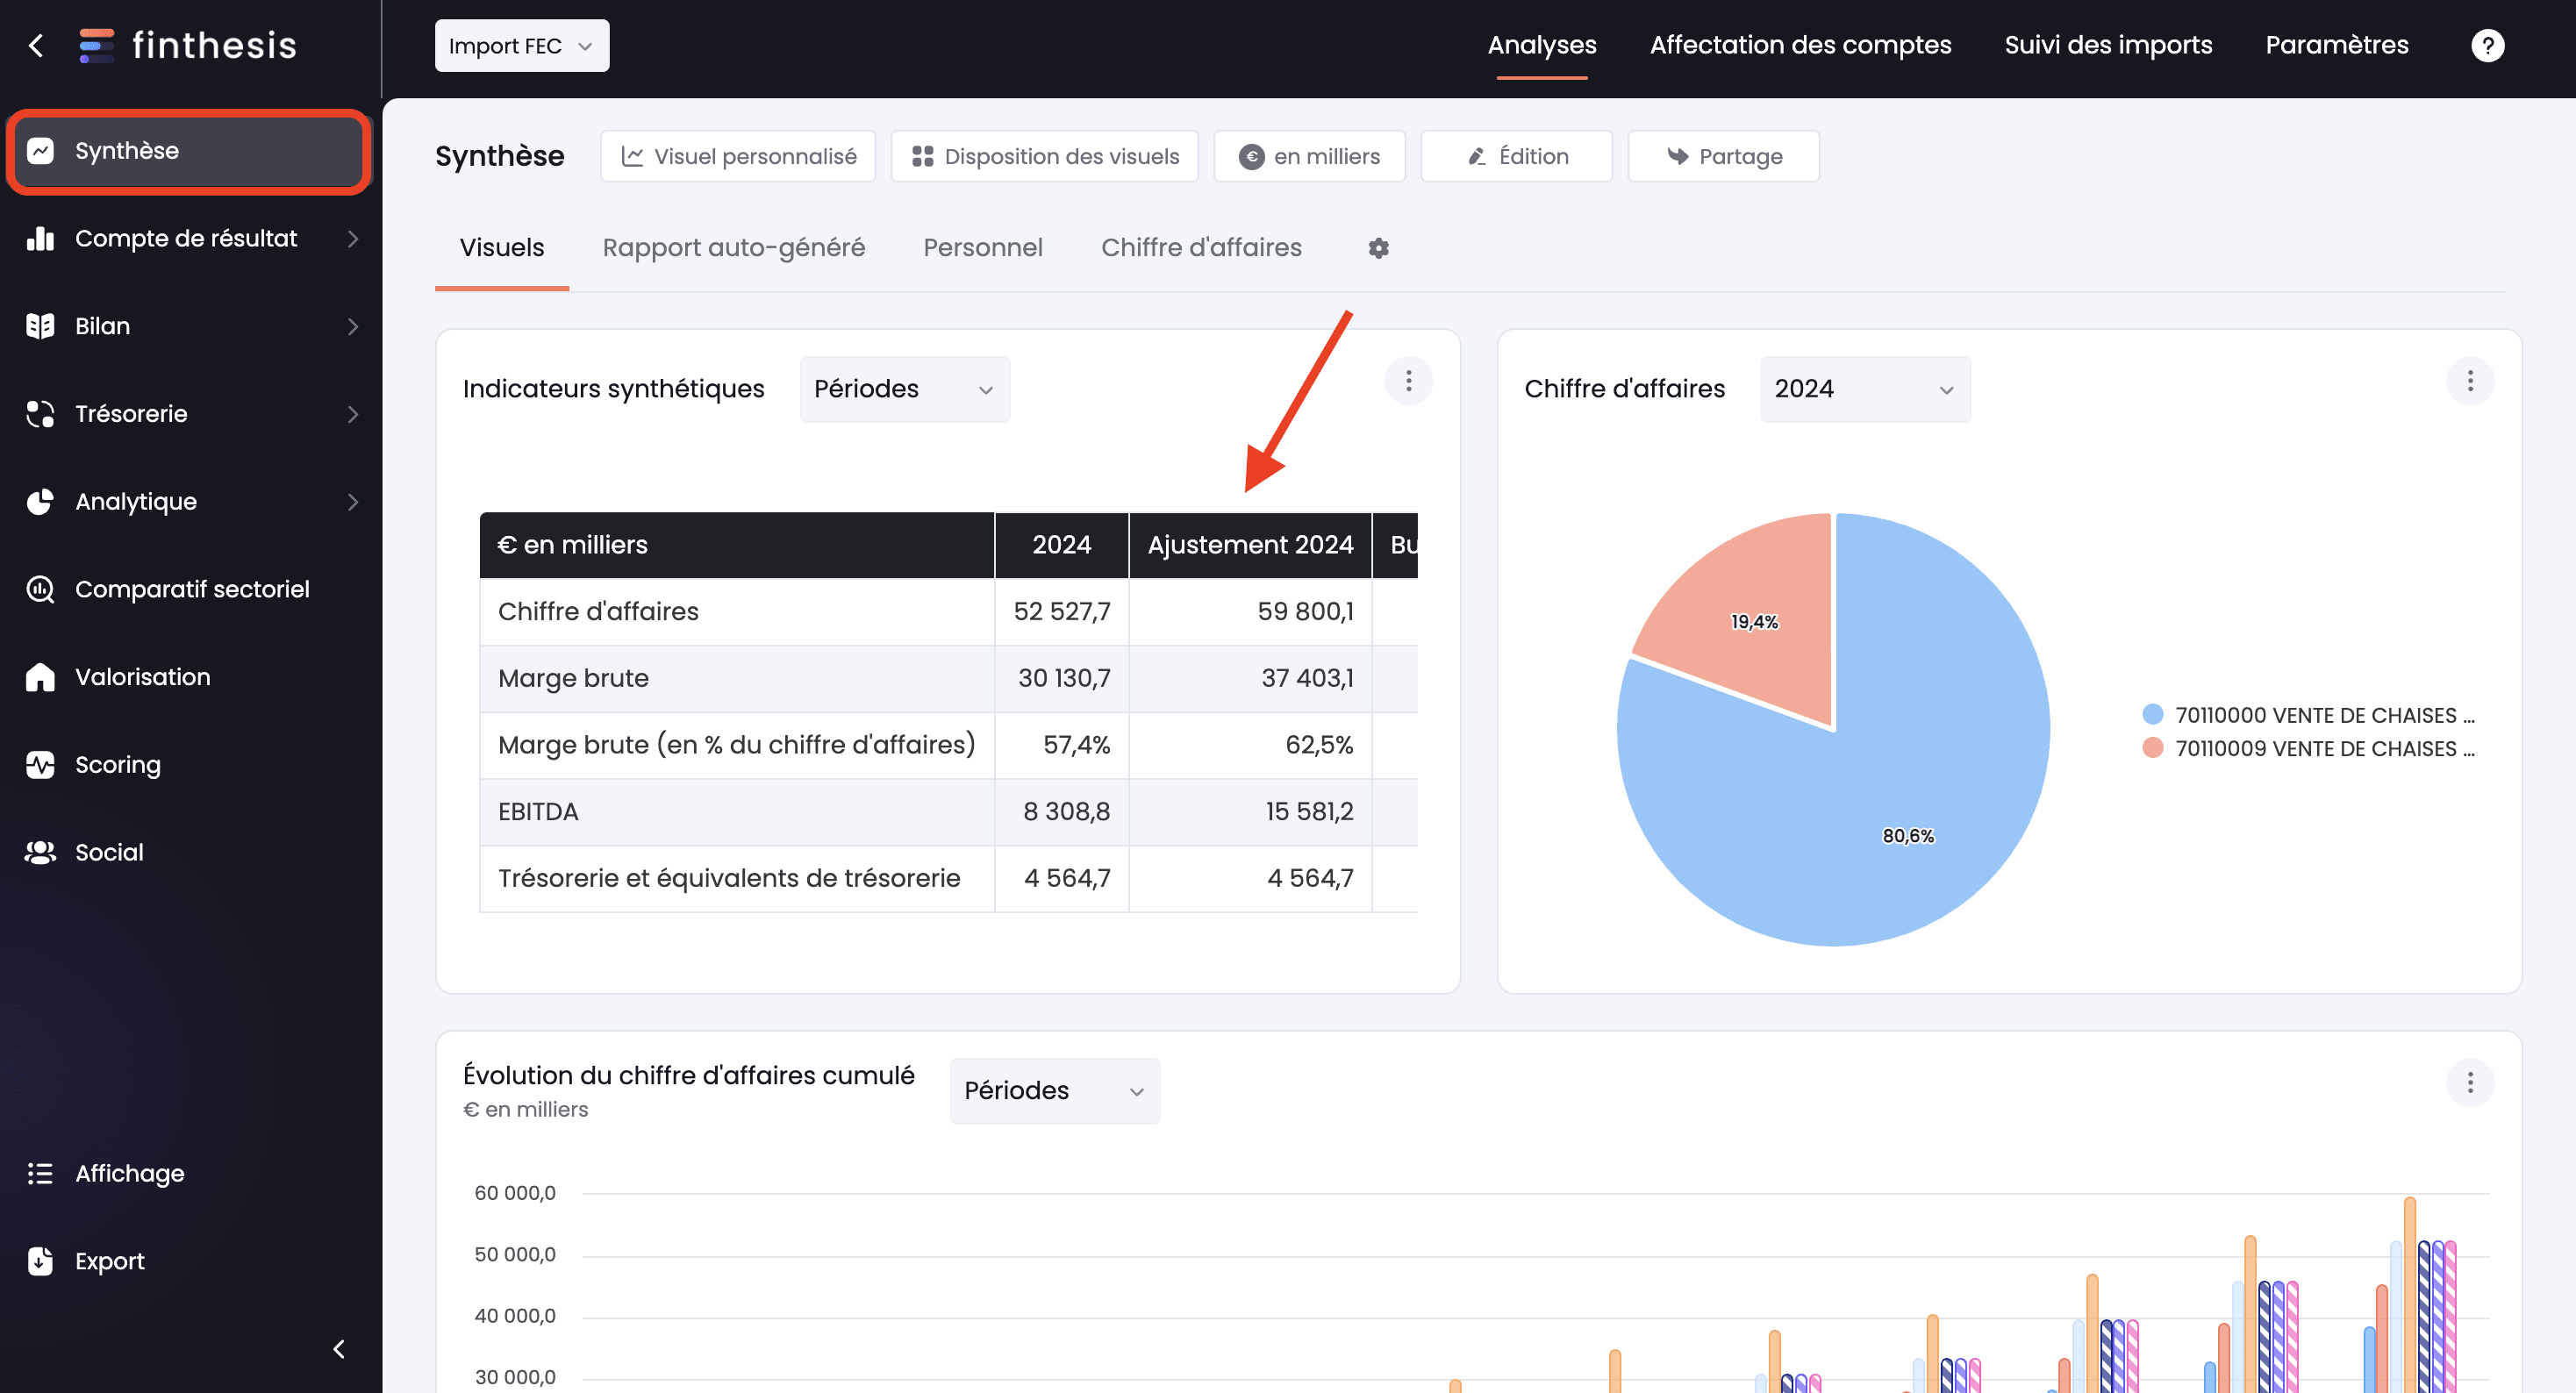Switch to Rapport auto-généré tab
This screenshot has height=1393, width=2576.
point(733,248)
